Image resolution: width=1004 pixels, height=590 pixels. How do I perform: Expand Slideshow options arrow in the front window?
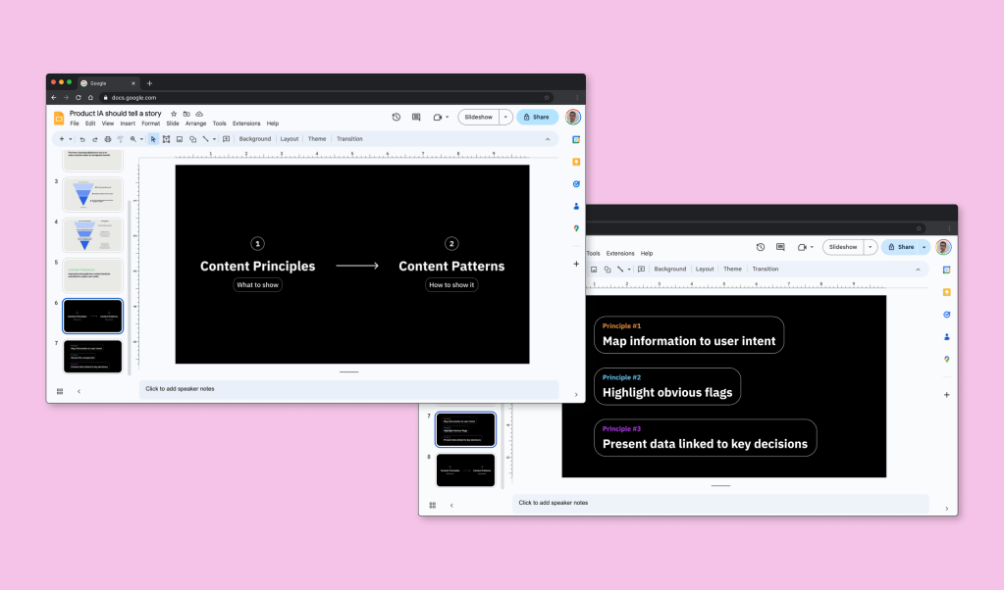click(x=505, y=117)
